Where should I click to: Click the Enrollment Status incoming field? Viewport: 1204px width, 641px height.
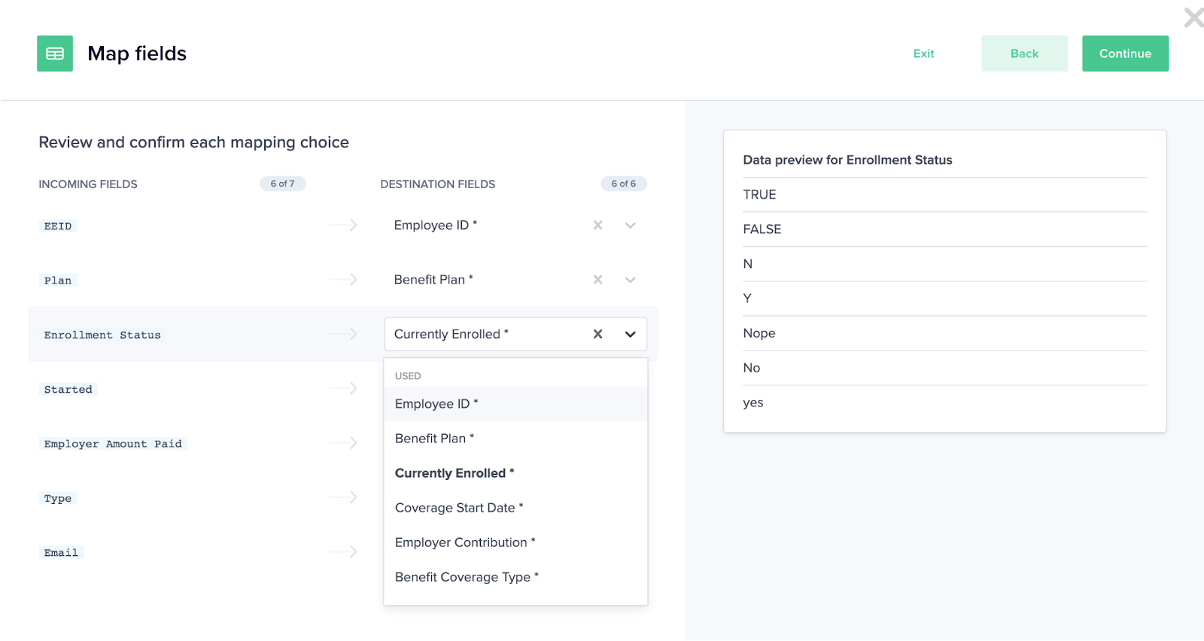click(102, 335)
